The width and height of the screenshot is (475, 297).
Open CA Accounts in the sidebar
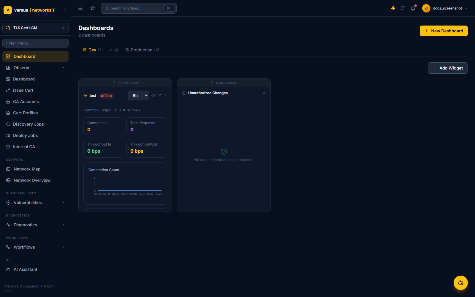pyautogui.click(x=35, y=102)
